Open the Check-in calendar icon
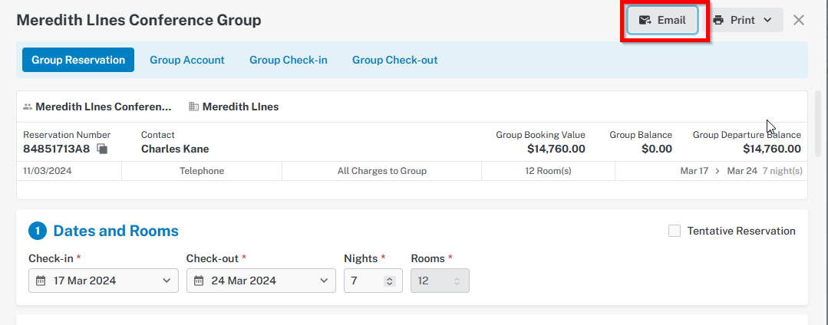Screen dimensions: 828x325 (x=41, y=280)
